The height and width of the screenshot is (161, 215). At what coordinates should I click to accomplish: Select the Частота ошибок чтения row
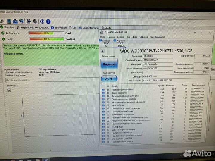pyautogui.click(x=153, y=89)
